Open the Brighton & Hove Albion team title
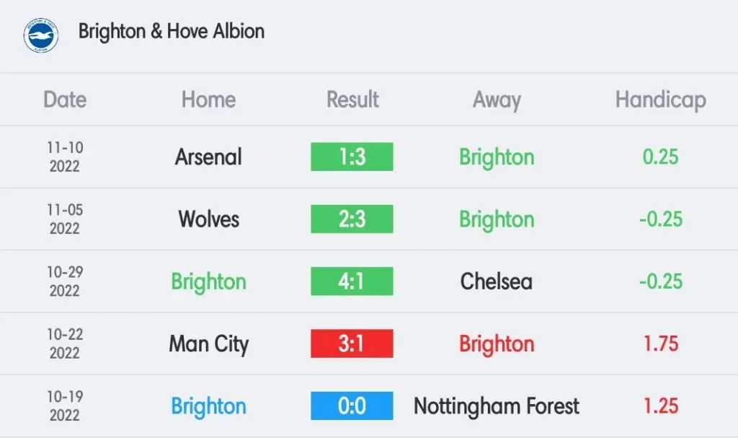The width and height of the screenshot is (738, 438). click(x=172, y=32)
